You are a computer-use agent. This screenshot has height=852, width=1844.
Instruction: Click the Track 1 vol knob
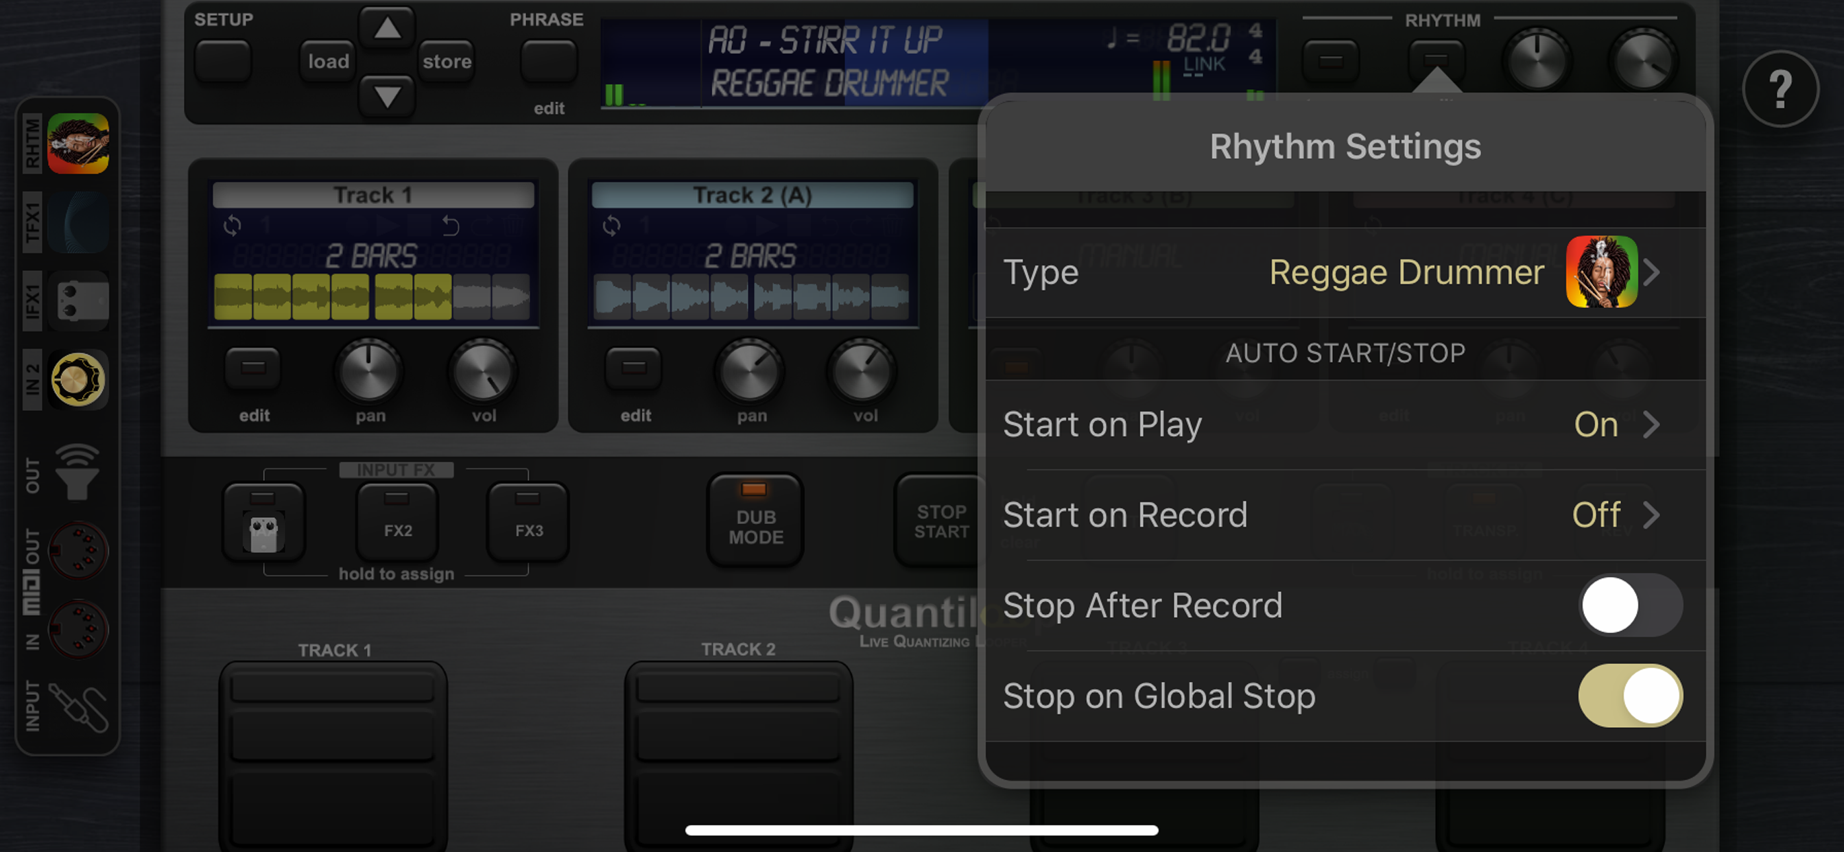click(x=483, y=371)
